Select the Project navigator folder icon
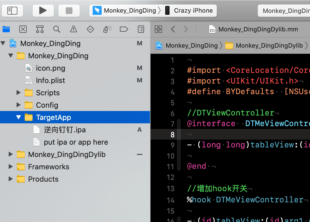The width and height of the screenshot is (310, 222). point(6,29)
